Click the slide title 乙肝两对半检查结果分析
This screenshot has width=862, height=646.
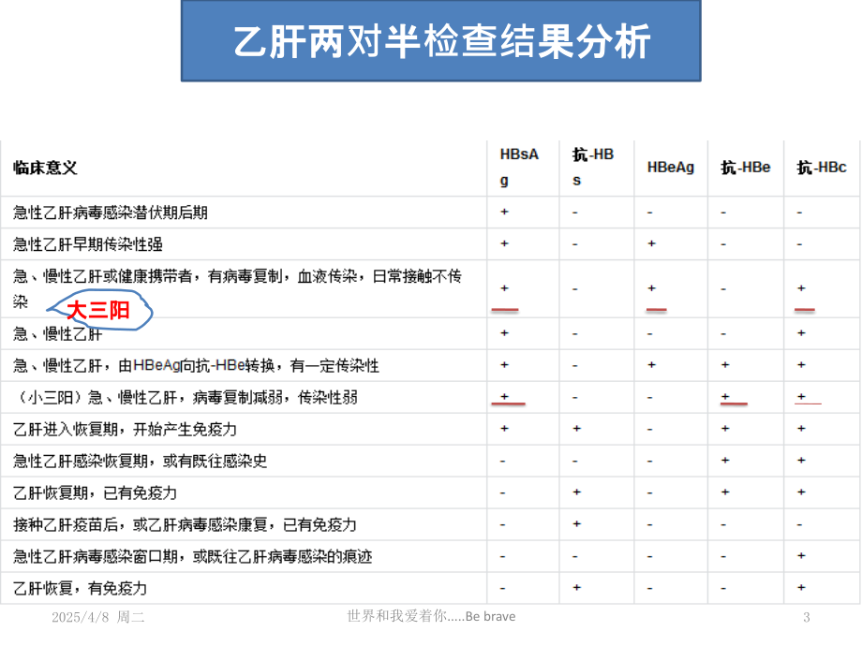coord(441,41)
